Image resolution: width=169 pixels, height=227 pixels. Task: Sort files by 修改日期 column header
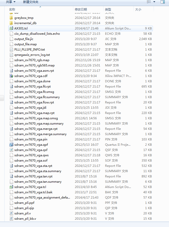tap(81, 9)
